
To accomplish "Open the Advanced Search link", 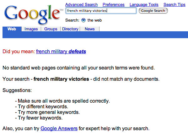I will (x=81, y=5).
